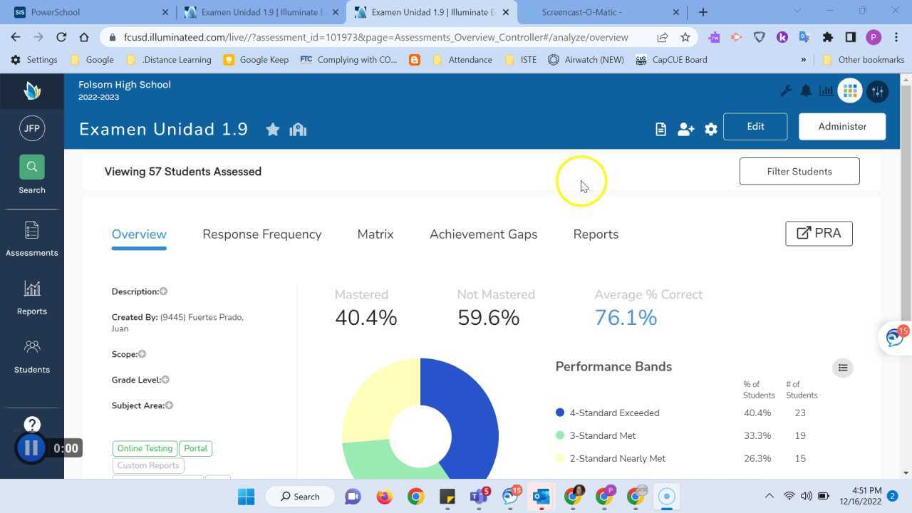Open the Achievement Gaps tab

pos(483,234)
